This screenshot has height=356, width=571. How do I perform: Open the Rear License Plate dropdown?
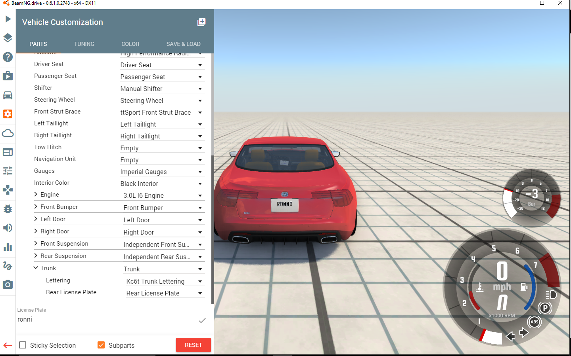click(165, 293)
